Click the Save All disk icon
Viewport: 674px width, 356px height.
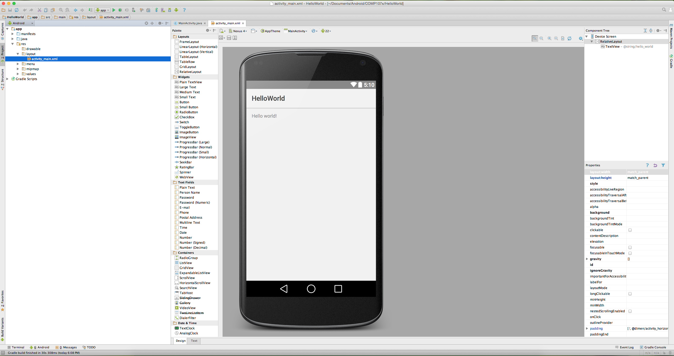pos(10,10)
